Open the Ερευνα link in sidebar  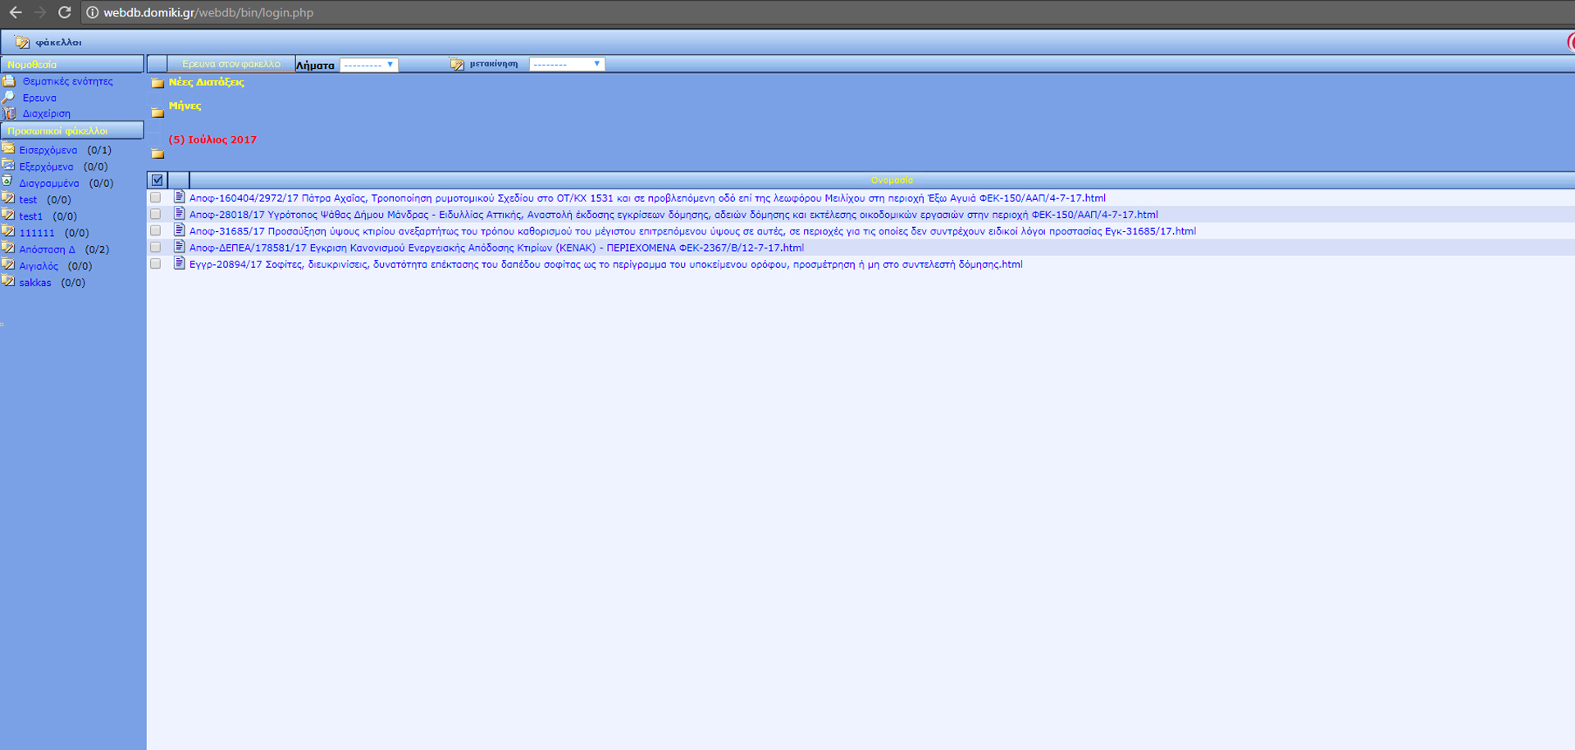pos(39,98)
